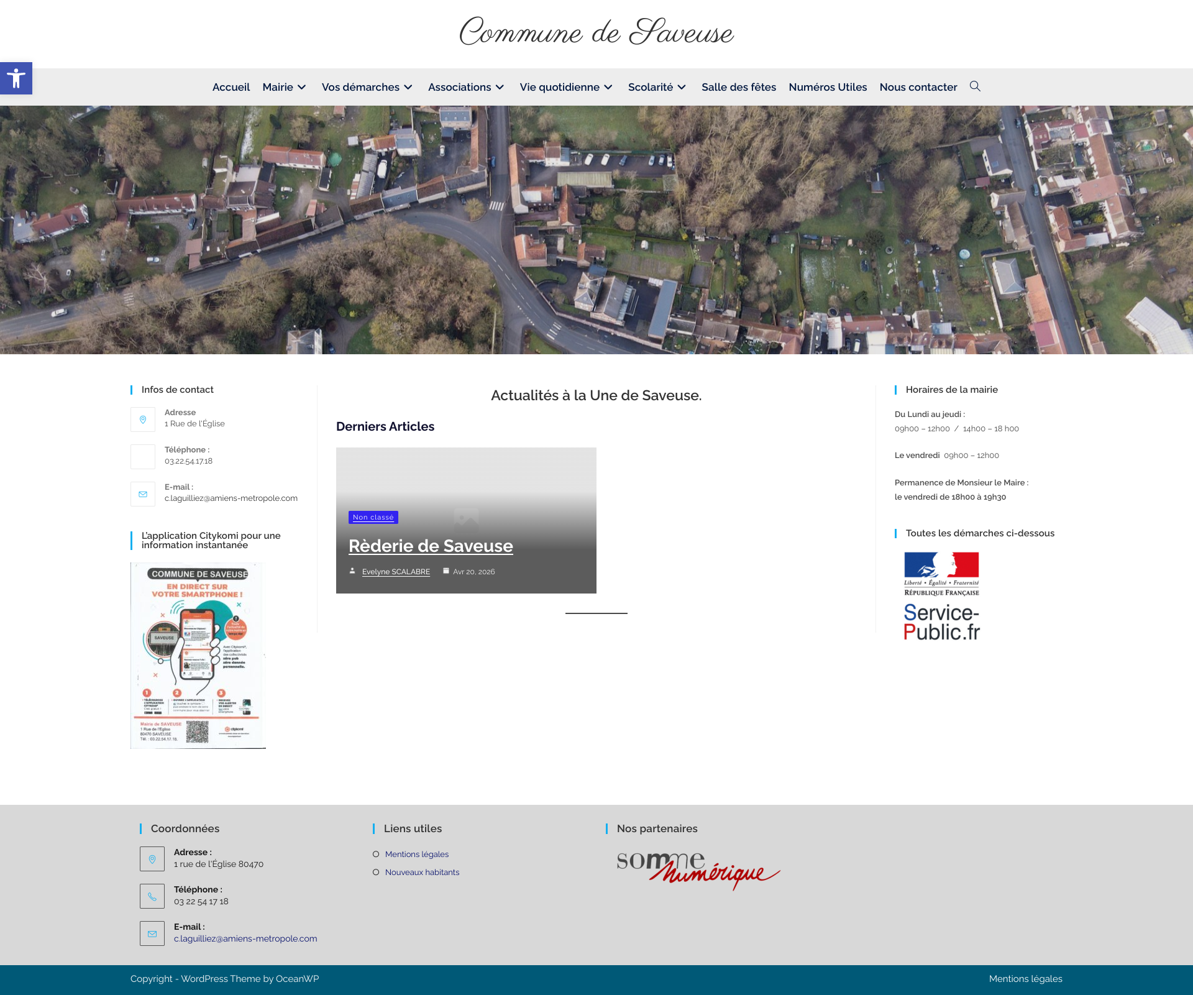The width and height of the screenshot is (1193, 995).
Task: Click the address pin icon in sidebar
Action: tap(143, 420)
